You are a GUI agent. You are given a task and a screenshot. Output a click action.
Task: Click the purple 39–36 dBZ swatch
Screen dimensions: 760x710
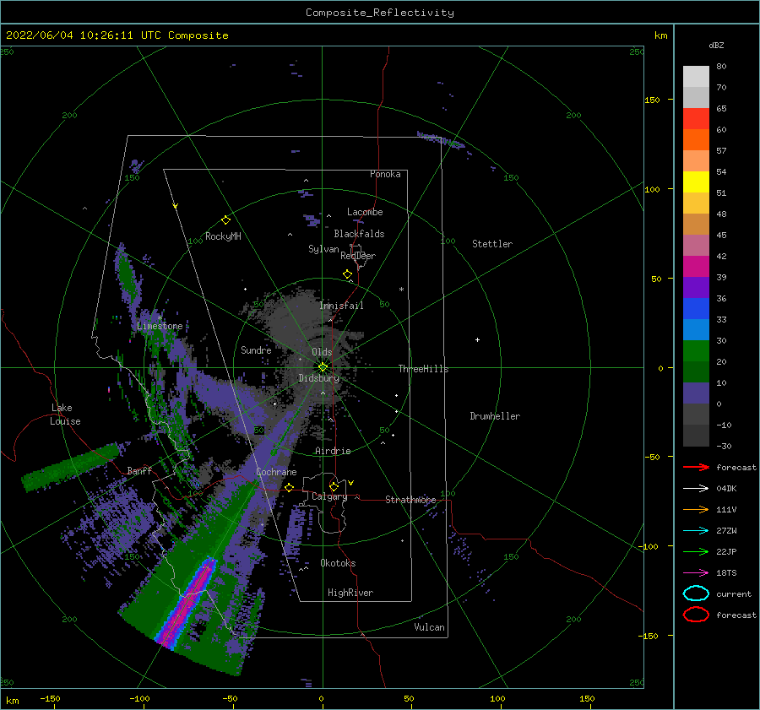point(696,287)
